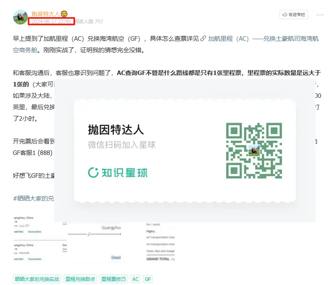Click the link chain icon before 加航里程
Image resolution: width=335 pixels, height=285 pixels.
(x=203, y=38)
